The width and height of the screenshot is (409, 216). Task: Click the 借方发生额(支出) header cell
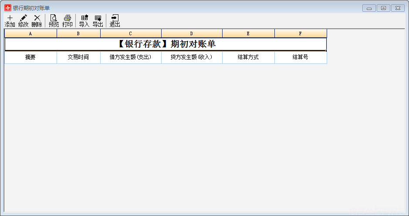click(x=131, y=57)
